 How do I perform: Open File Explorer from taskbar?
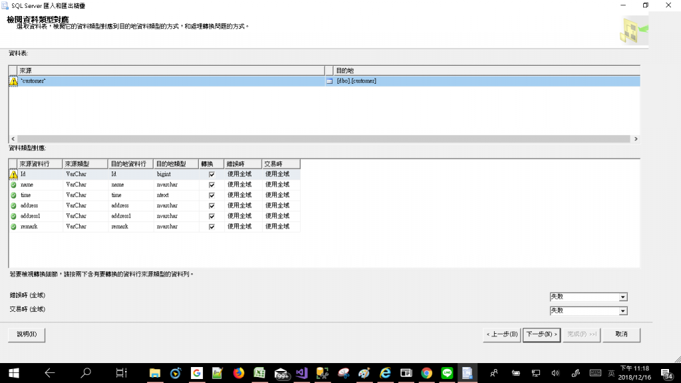(x=154, y=373)
